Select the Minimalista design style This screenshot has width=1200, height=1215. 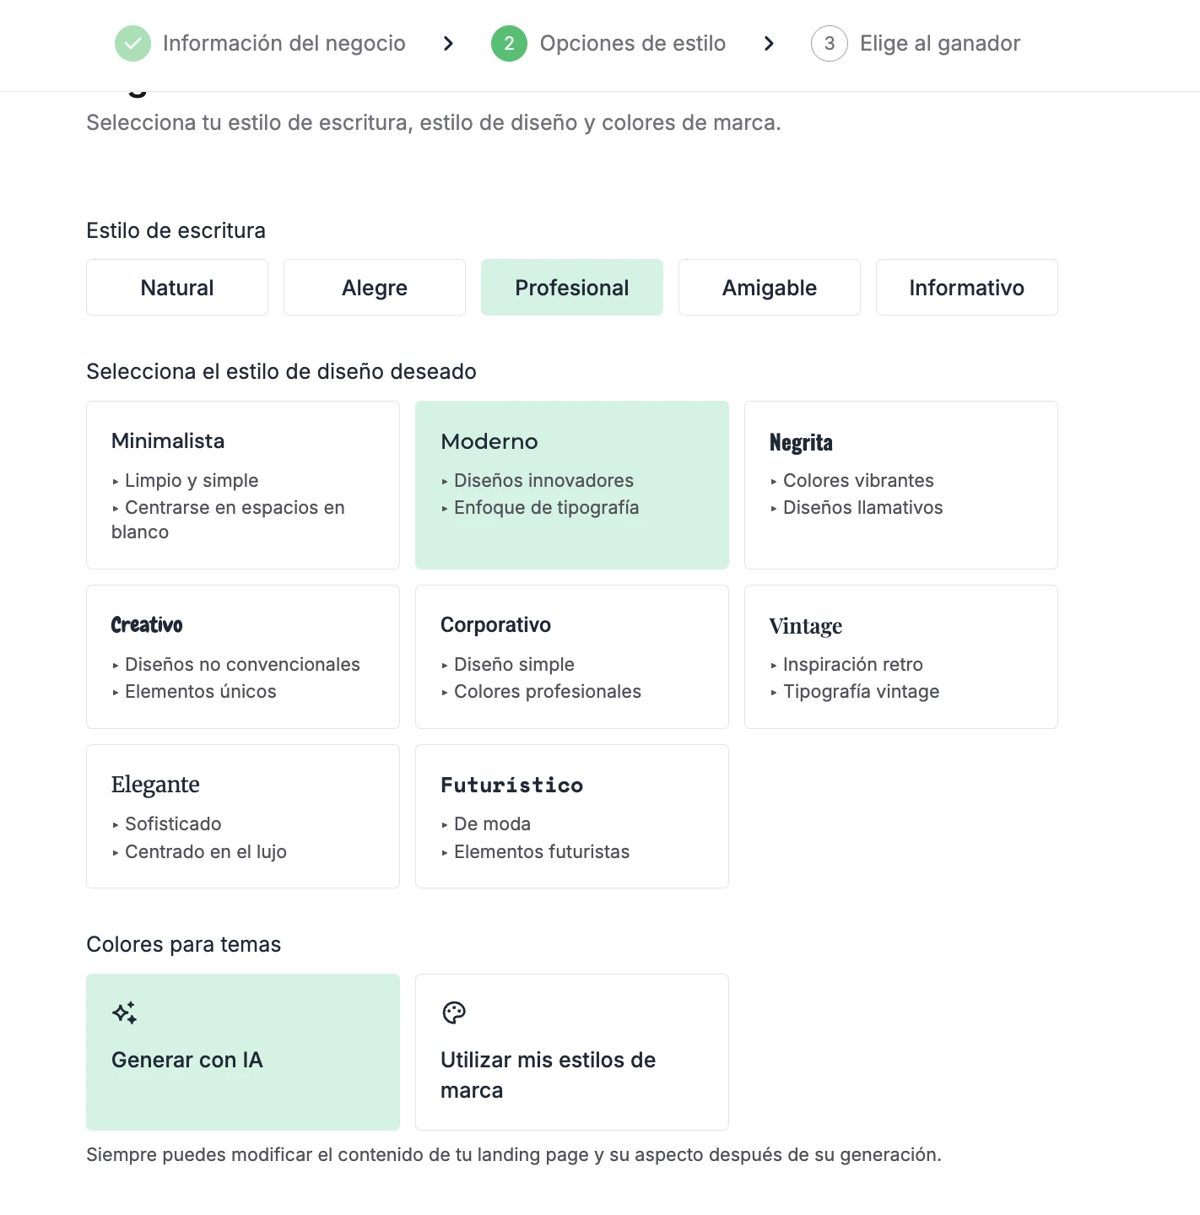click(x=242, y=485)
